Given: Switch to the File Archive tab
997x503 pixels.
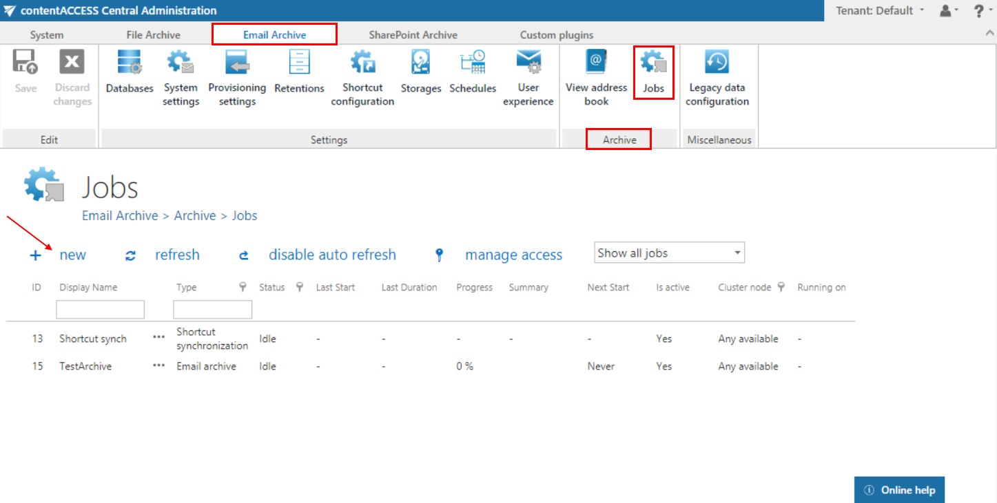Looking at the screenshot, I should (x=153, y=34).
